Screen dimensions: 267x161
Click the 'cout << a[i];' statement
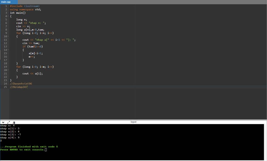coord(33,73)
